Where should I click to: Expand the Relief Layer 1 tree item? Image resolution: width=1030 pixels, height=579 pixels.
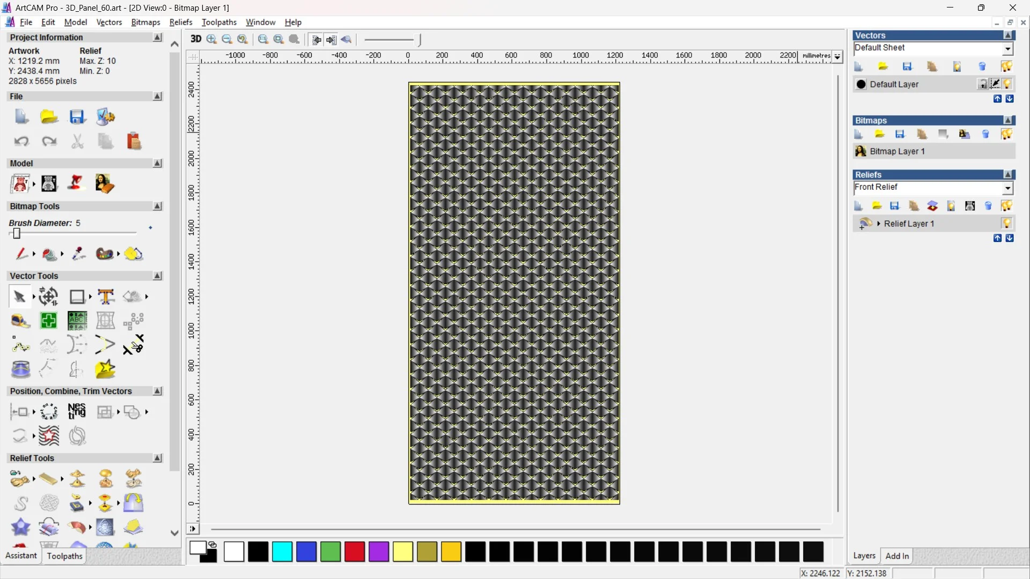pos(878,224)
